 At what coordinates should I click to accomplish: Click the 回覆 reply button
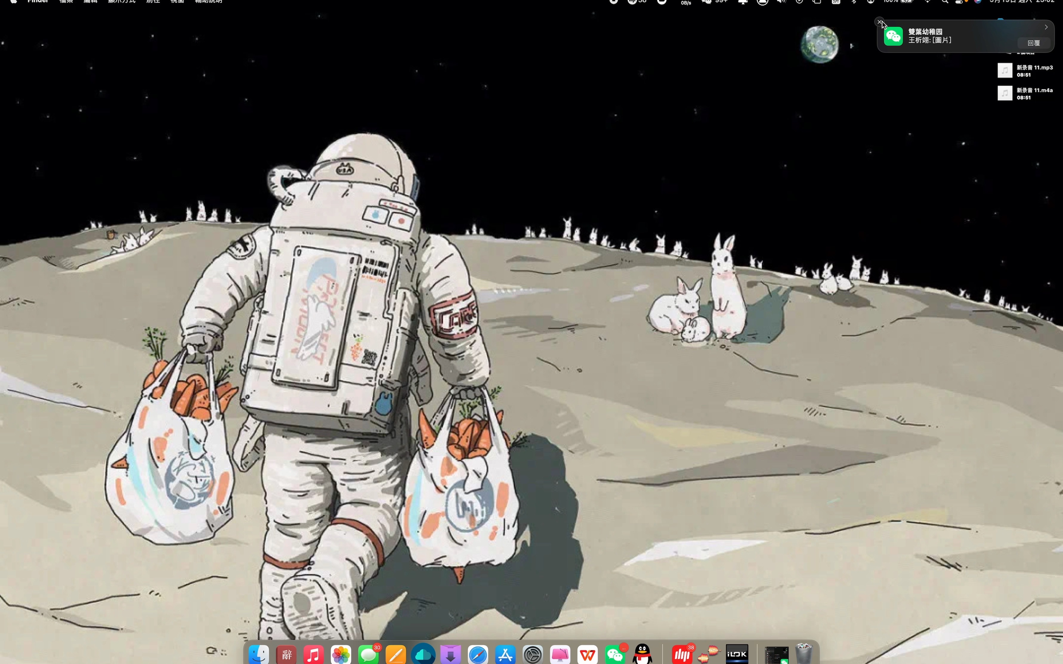[x=1033, y=43]
